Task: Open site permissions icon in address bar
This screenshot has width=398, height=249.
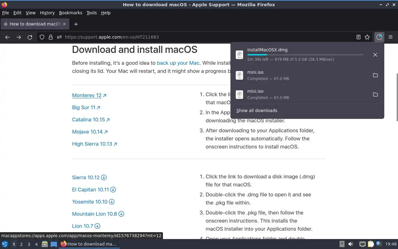Action: pyautogui.click(x=59, y=37)
